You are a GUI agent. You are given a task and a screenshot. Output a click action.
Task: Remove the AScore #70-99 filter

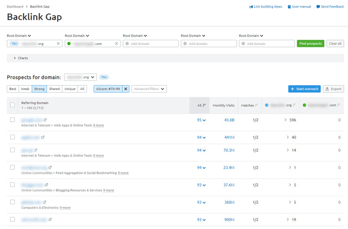tap(126, 89)
